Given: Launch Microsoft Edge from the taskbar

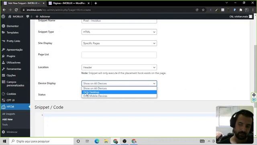Looking at the screenshot, I should pyautogui.click(x=97, y=141).
